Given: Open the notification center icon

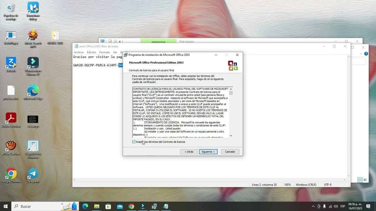Looking at the screenshot, I should tap(368, 206).
